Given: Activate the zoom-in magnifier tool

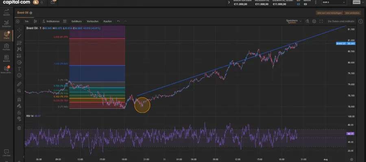Looking at the screenshot, I should pyautogui.click(x=19, y=91).
